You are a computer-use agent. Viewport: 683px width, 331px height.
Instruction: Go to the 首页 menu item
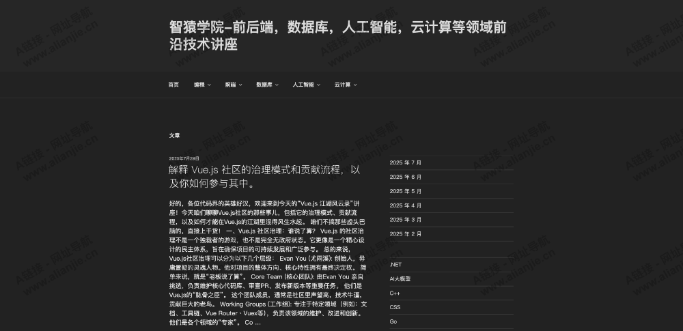point(173,85)
